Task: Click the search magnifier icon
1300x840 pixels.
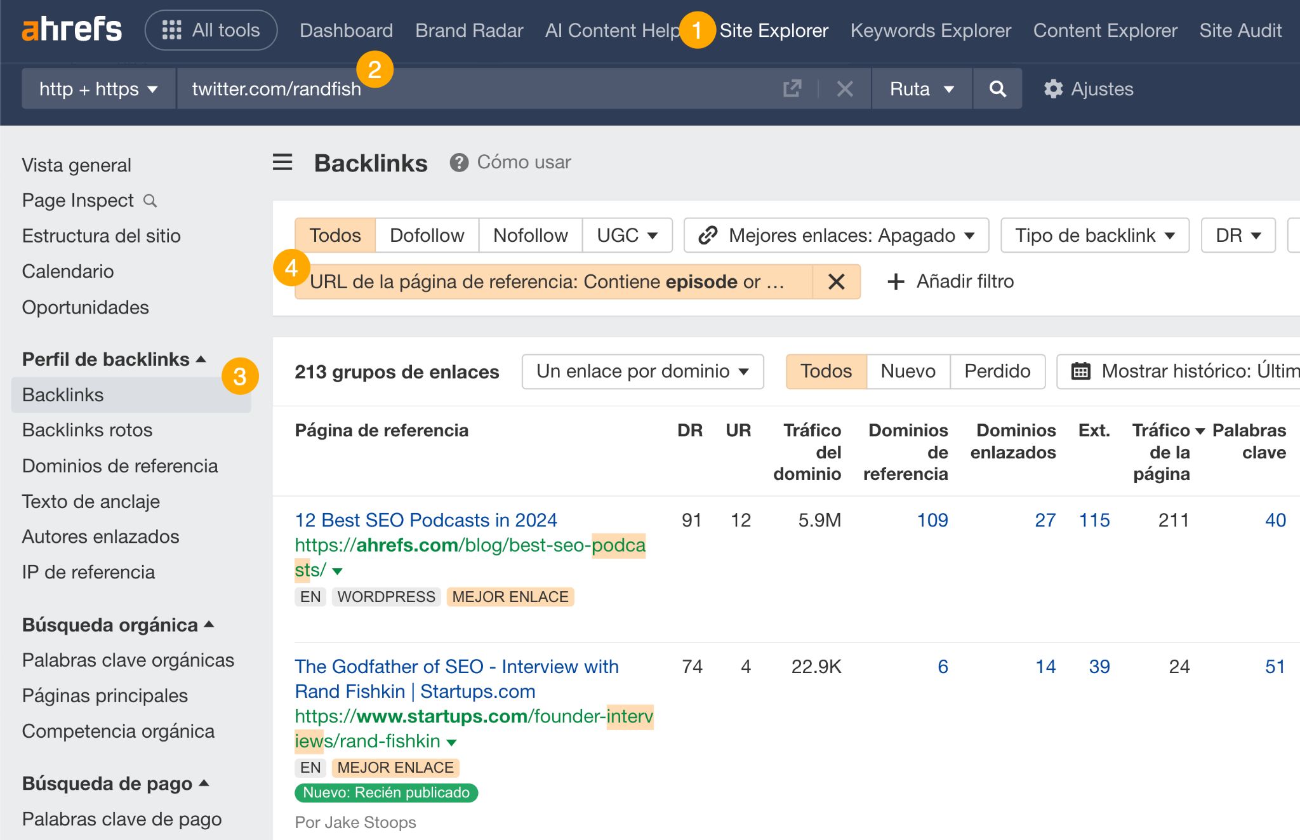Action: [x=997, y=89]
